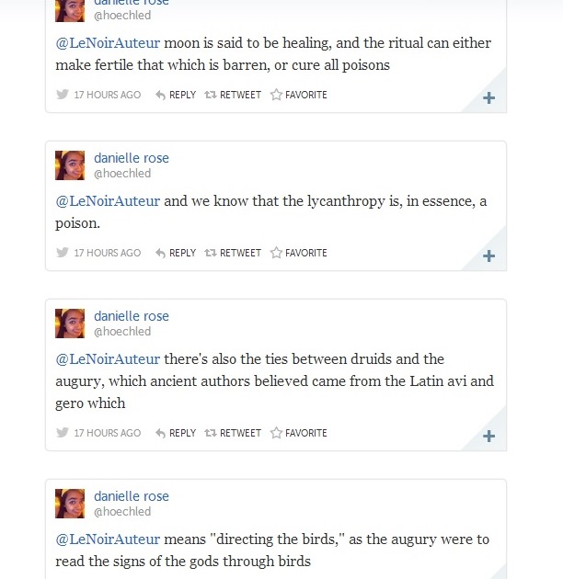Reply to the druids and augury tweet
This screenshot has width=563, height=579.
click(176, 433)
